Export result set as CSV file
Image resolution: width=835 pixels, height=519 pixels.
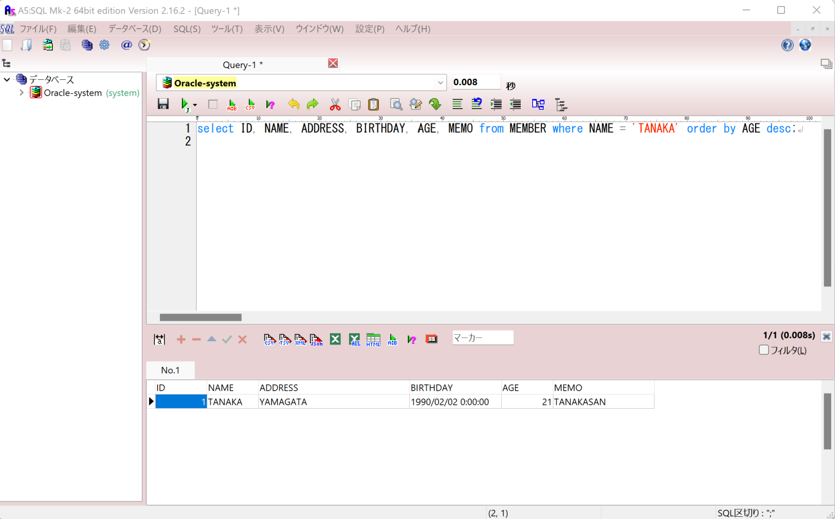pyautogui.click(x=269, y=339)
